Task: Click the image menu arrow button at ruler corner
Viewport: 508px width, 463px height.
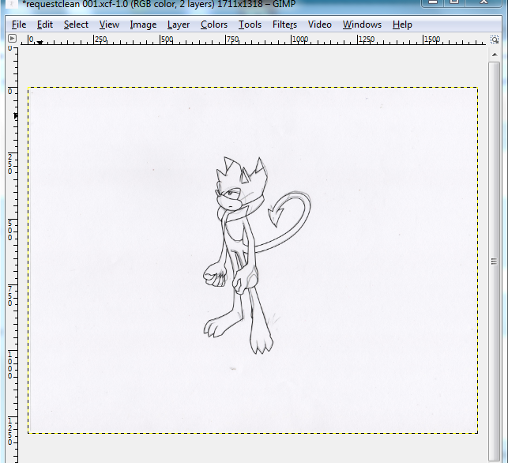Action: (12, 39)
